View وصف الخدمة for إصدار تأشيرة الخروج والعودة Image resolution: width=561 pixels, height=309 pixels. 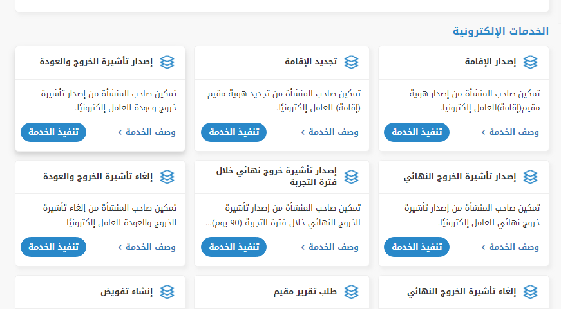coord(147,132)
